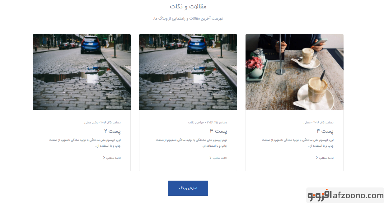
Task: Click the مقالات و نکات section heading
Action: pos(188,6)
